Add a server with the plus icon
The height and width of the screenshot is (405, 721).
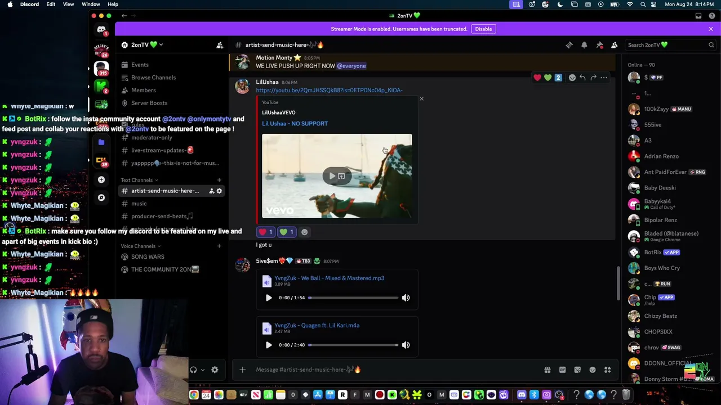[x=101, y=179]
